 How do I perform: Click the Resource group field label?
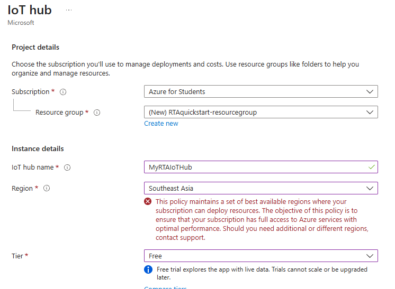59,113
